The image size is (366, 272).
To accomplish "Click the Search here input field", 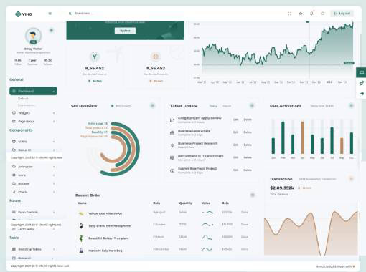I will 120,14.
